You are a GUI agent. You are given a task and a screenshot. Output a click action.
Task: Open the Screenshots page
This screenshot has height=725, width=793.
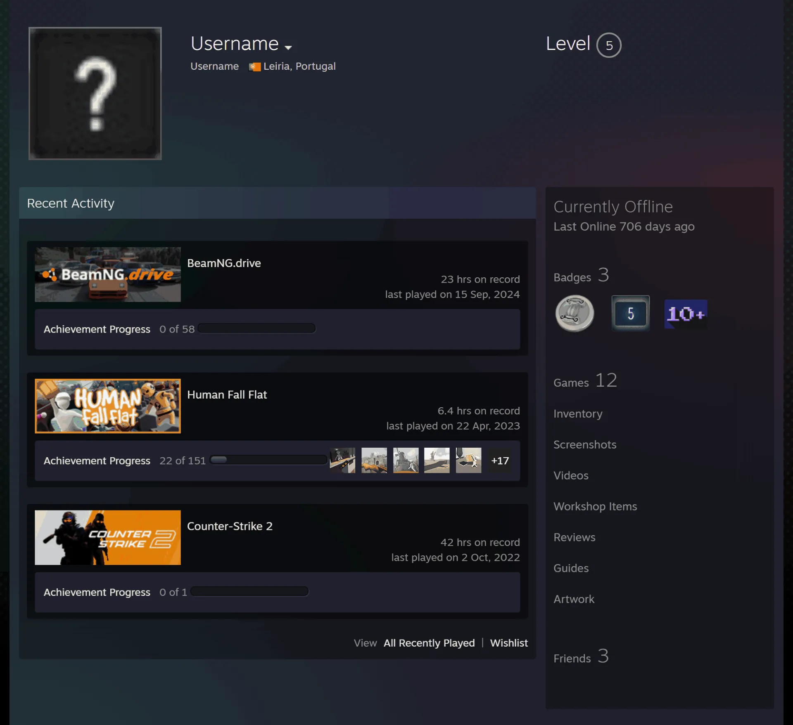(585, 445)
